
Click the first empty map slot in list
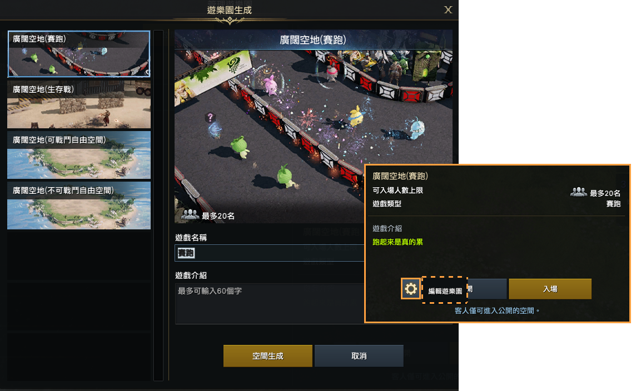point(79,256)
